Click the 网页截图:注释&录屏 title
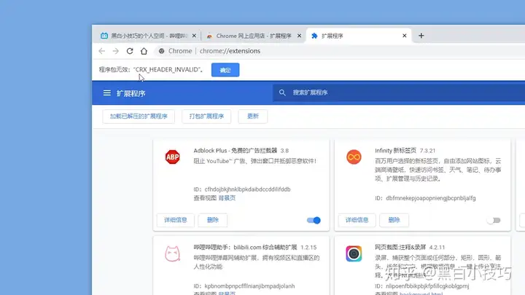 [400, 248]
